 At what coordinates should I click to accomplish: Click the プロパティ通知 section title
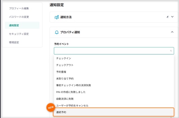click(70, 32)
